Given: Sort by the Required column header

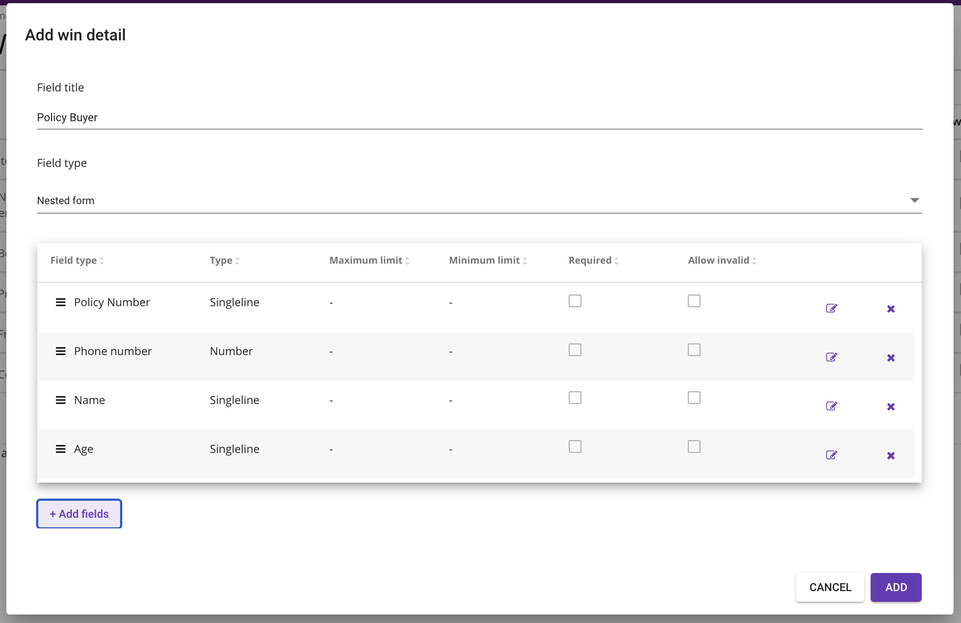Looking at the screenshot, I should coord(594,260).
